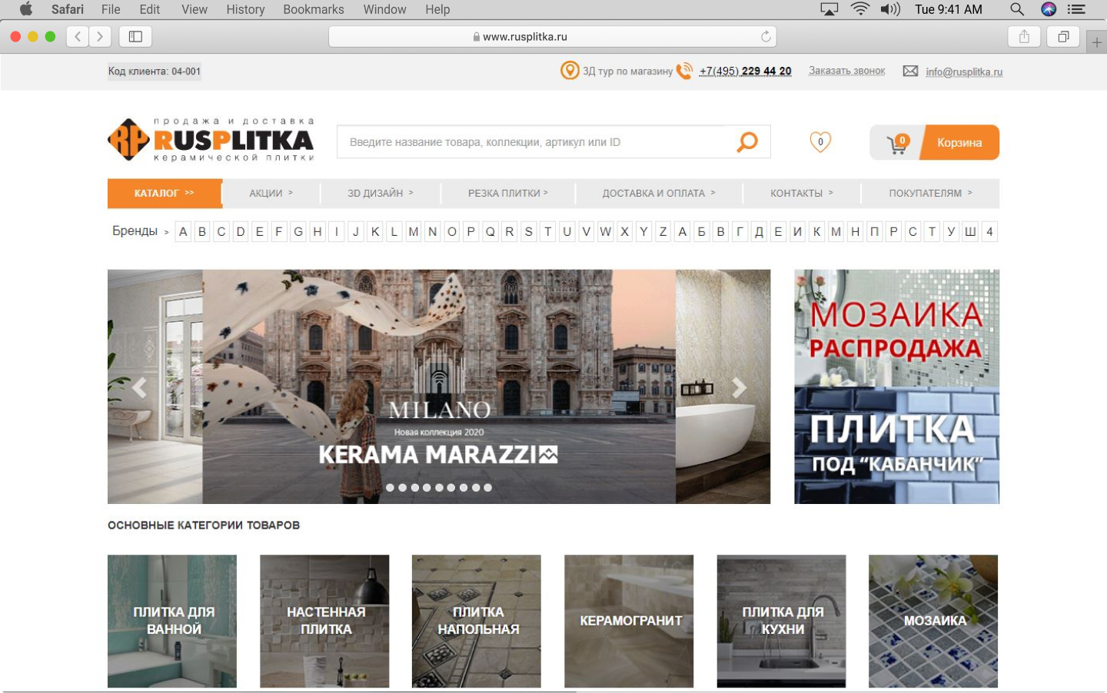Screen dimensions: 1107x693
Task: Open the Bookmarks menu
Action: (313, 9)
